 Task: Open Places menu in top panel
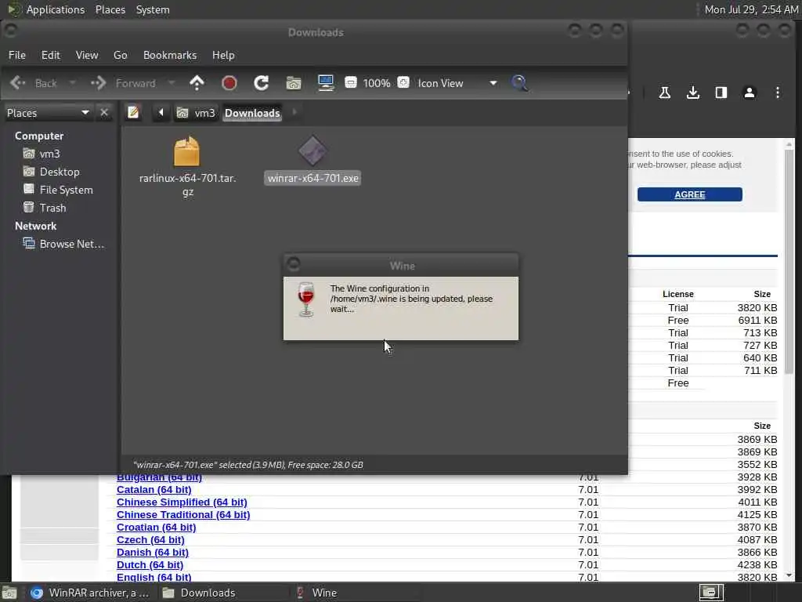110,9
